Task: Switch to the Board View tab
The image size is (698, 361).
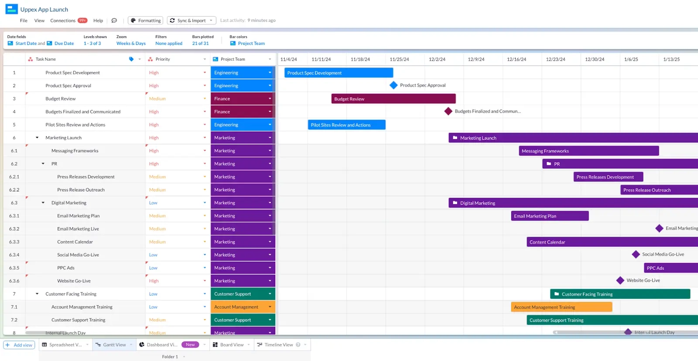Action: [x=232, y=345]
